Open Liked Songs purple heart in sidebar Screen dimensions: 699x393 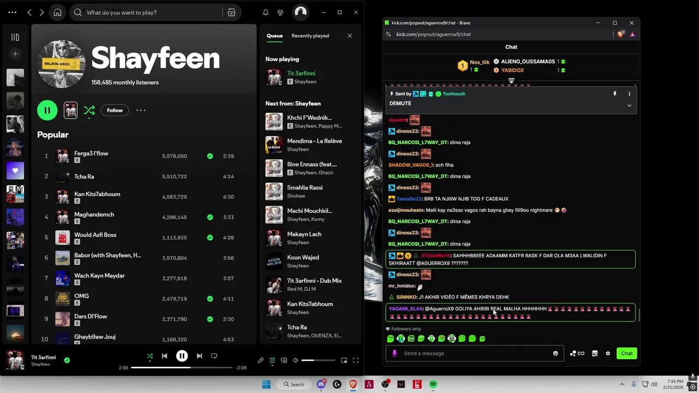(15, 171)
